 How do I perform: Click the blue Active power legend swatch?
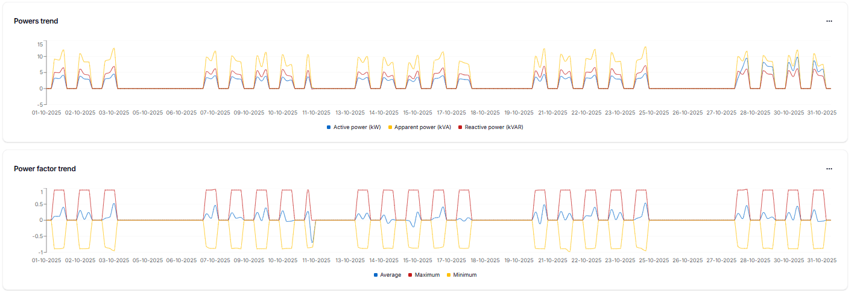click(x=329, y=127)
